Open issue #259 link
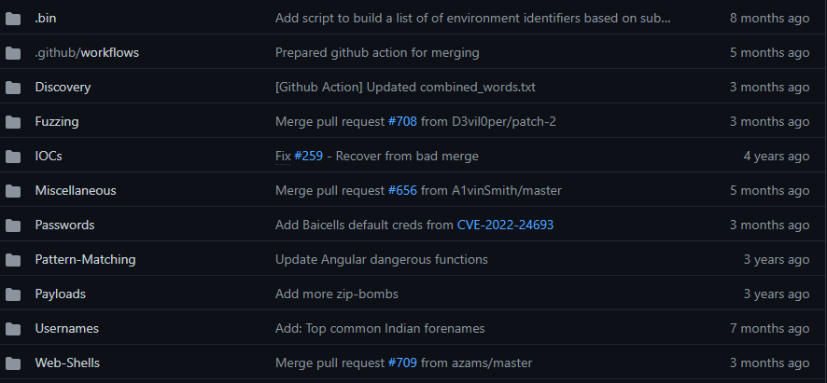 pyautogui.click(x=308, y=156)
